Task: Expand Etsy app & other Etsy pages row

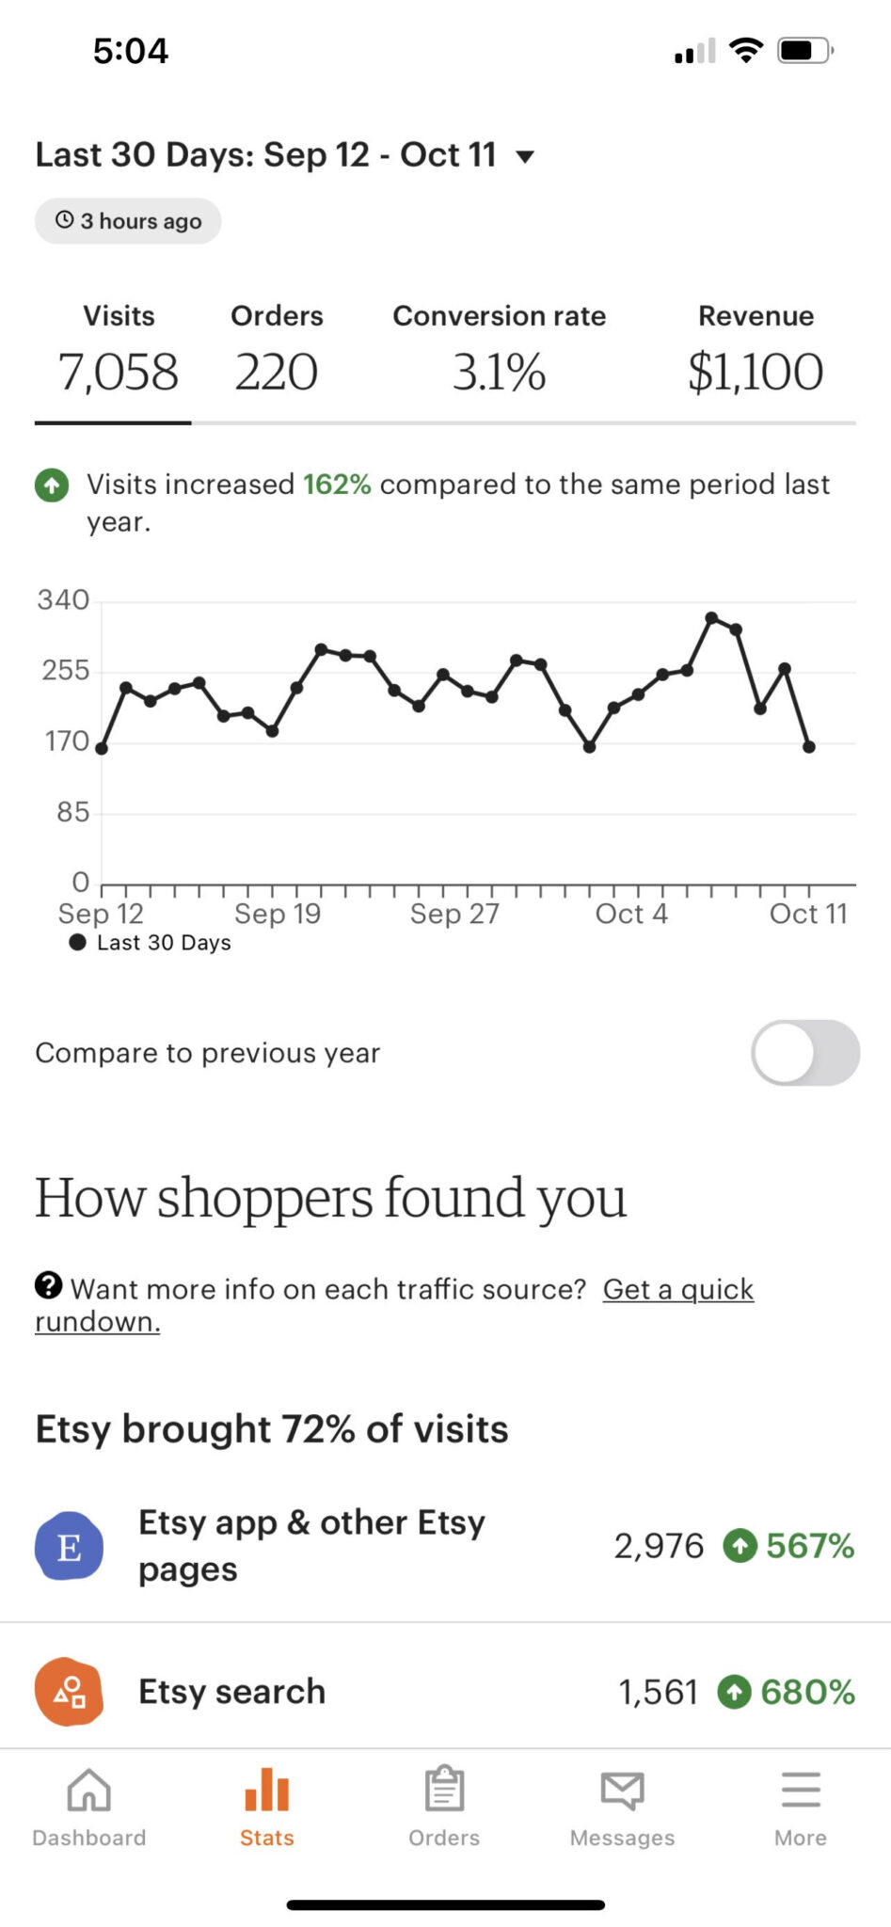Action: click(445, 1546)
